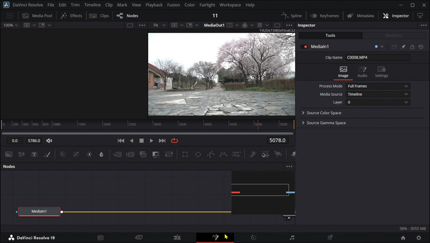
Task: Open MediaIn1 color tag dropdown arrow
Action: (382, 47)
